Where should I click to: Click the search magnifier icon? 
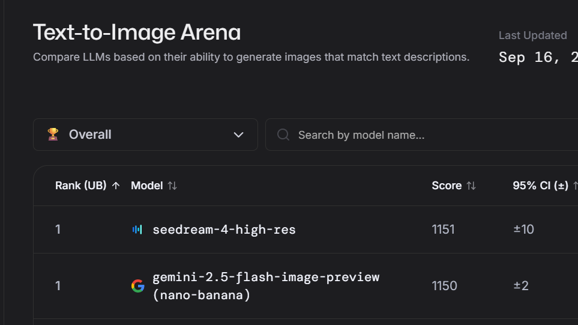[x=283, y=135]
